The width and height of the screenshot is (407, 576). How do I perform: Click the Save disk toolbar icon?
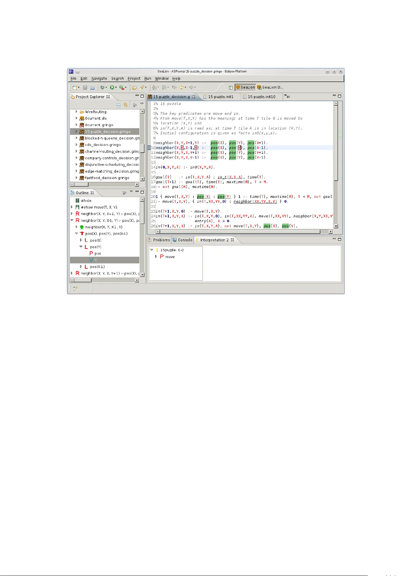click(x=85, y=88)
